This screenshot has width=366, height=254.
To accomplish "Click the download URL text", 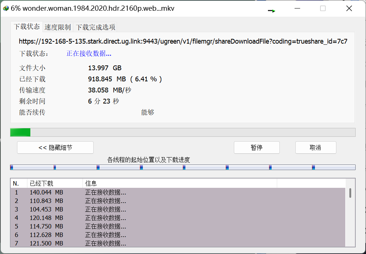I will pos(183,41).
